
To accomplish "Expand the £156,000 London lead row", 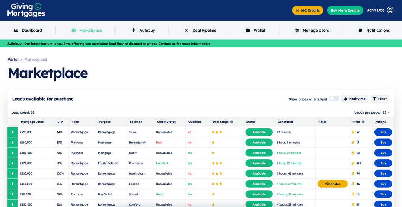I will coord(12,184).
